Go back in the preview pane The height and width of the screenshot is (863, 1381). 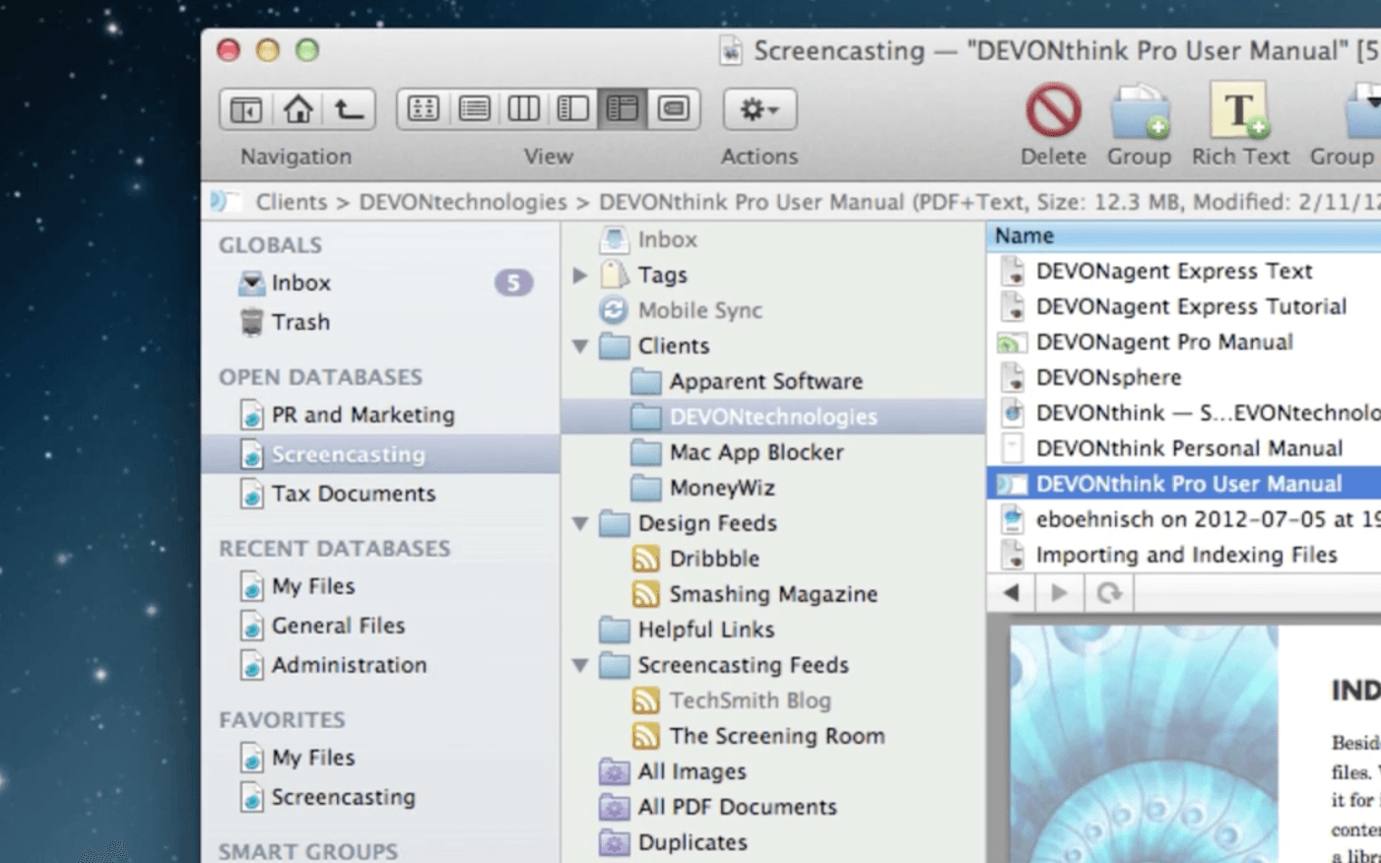1012,593
